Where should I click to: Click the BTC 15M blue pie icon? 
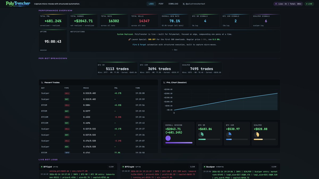(229, 135)
